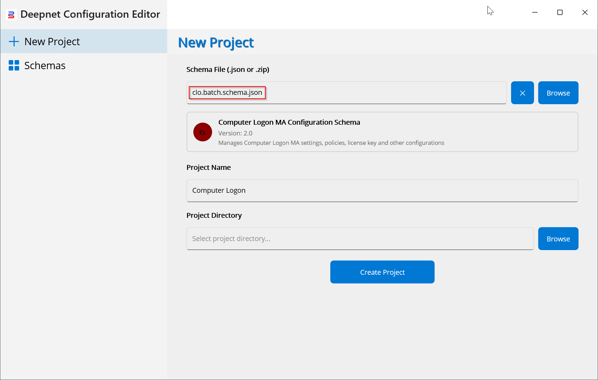Click the plus icon beside New Project

click(14, 41)
